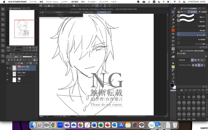Select the gradient tool
The width and height of the screenshot is (208, 130).
point(173,56)
